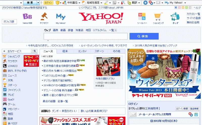Click the ログイン button in toolbar
Viewport: 202px width, 125px height.
click(48, 3)
